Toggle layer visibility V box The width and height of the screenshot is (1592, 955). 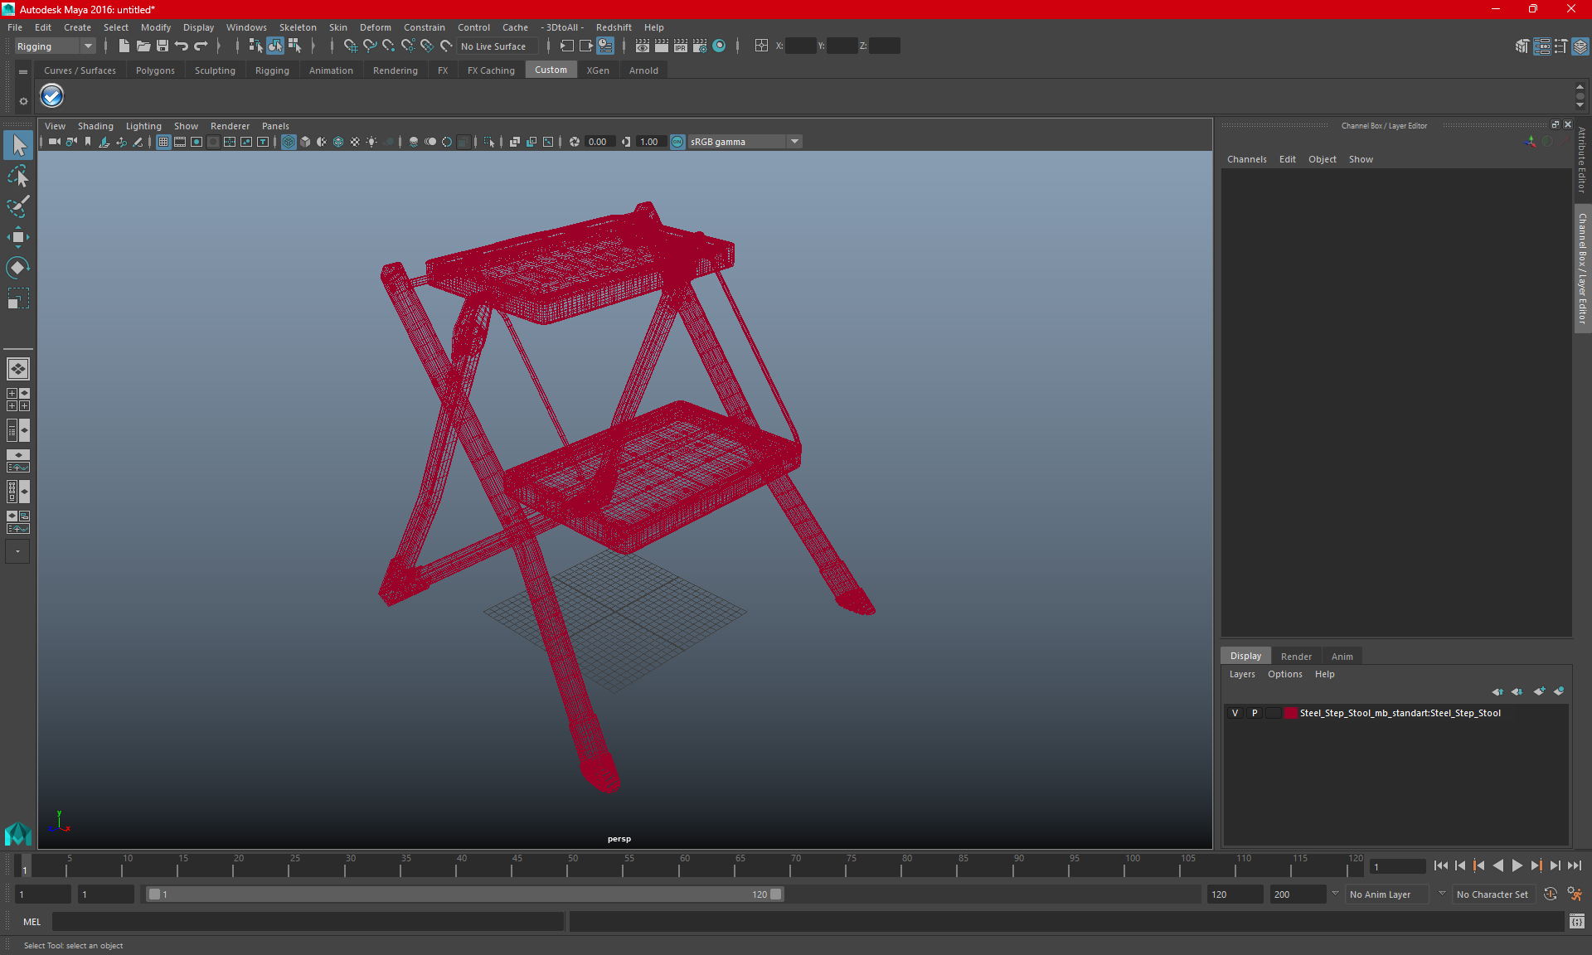coord(1235,713)
